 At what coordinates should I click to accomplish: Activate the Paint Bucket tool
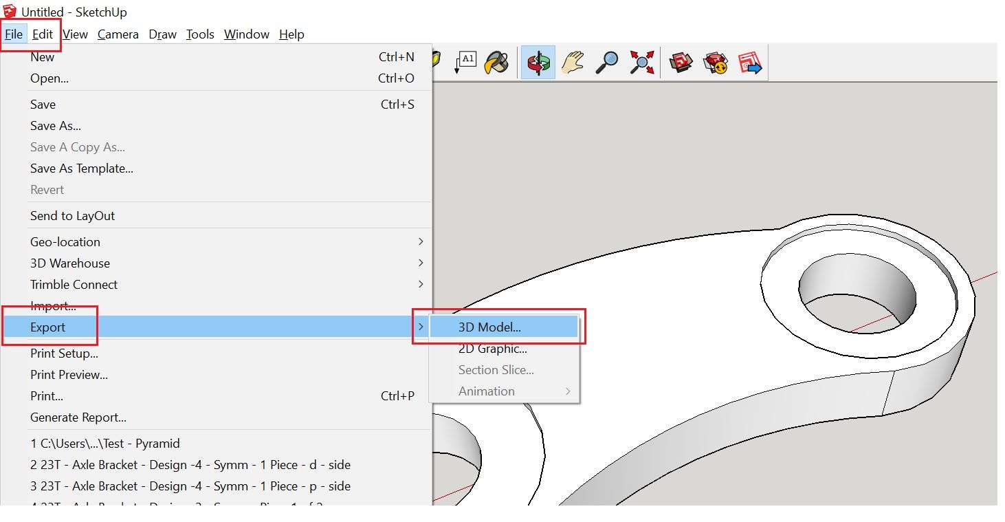(x=498, y=62)
